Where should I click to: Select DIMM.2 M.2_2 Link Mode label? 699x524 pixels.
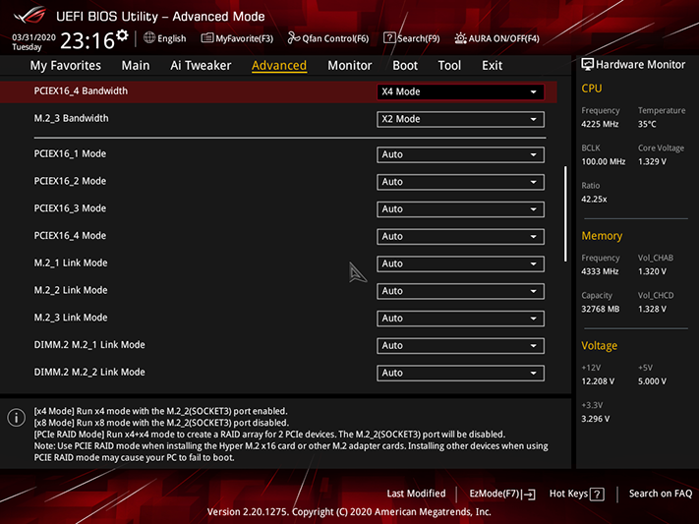pyautogui.click(x=89, y=372)
